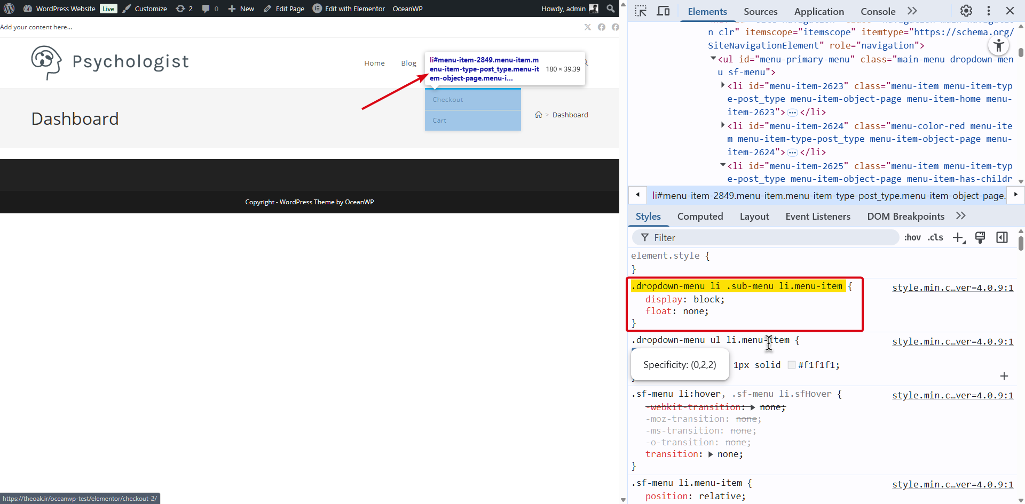
Task: Switch to the Elements tab
Action: point(707,12)
